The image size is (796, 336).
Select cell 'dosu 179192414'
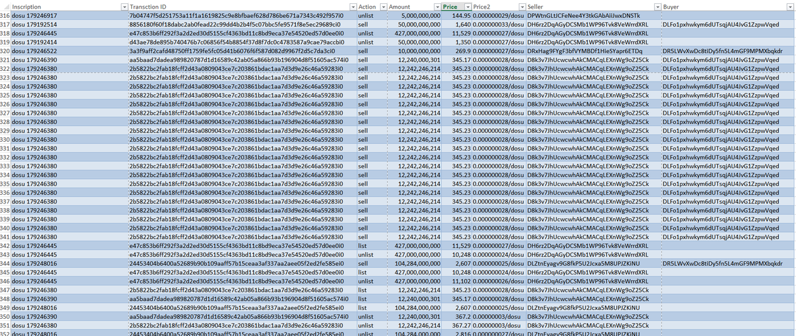click(x=70, y=42)
